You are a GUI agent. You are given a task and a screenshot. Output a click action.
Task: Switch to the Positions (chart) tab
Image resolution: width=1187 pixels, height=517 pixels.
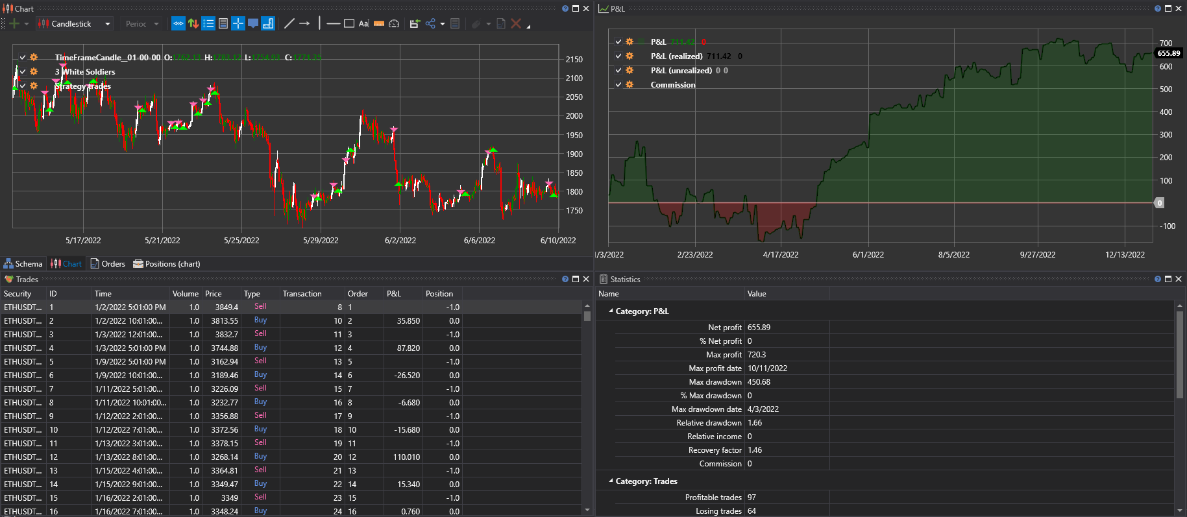coord(167,263)
